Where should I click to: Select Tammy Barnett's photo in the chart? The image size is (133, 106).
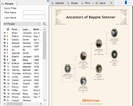[x=83, y=81]
